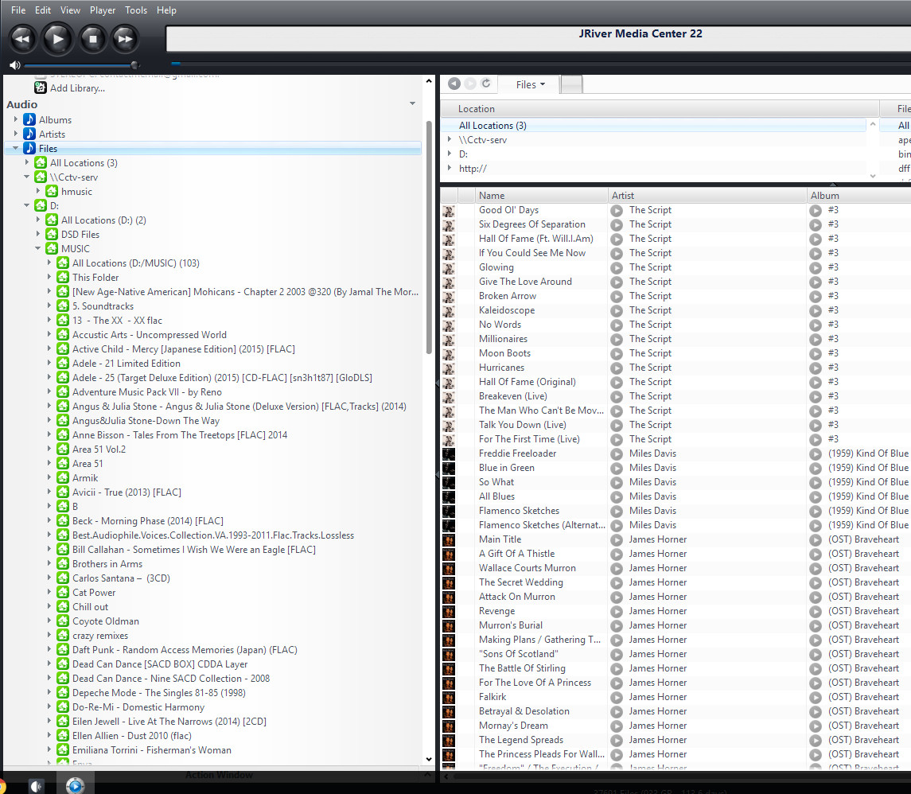The image size is (911, 794).
Task: Click album art thumbnail for Falkirk
Action: [x=449, y=696]
